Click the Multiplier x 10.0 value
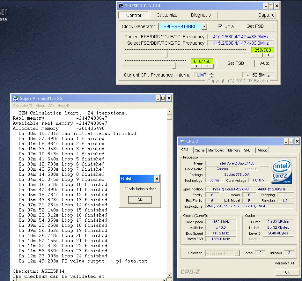This screenshot has height=281, width=302. click(x=221, y=228)
